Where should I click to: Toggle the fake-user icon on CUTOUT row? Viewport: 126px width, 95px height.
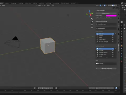point(113,36)
